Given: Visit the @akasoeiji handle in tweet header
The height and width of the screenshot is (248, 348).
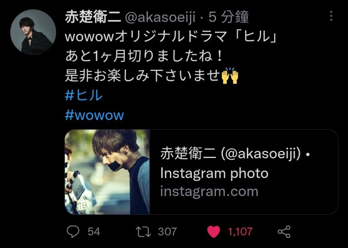Looking at the screenshot, I should click(x=160, y=17).
